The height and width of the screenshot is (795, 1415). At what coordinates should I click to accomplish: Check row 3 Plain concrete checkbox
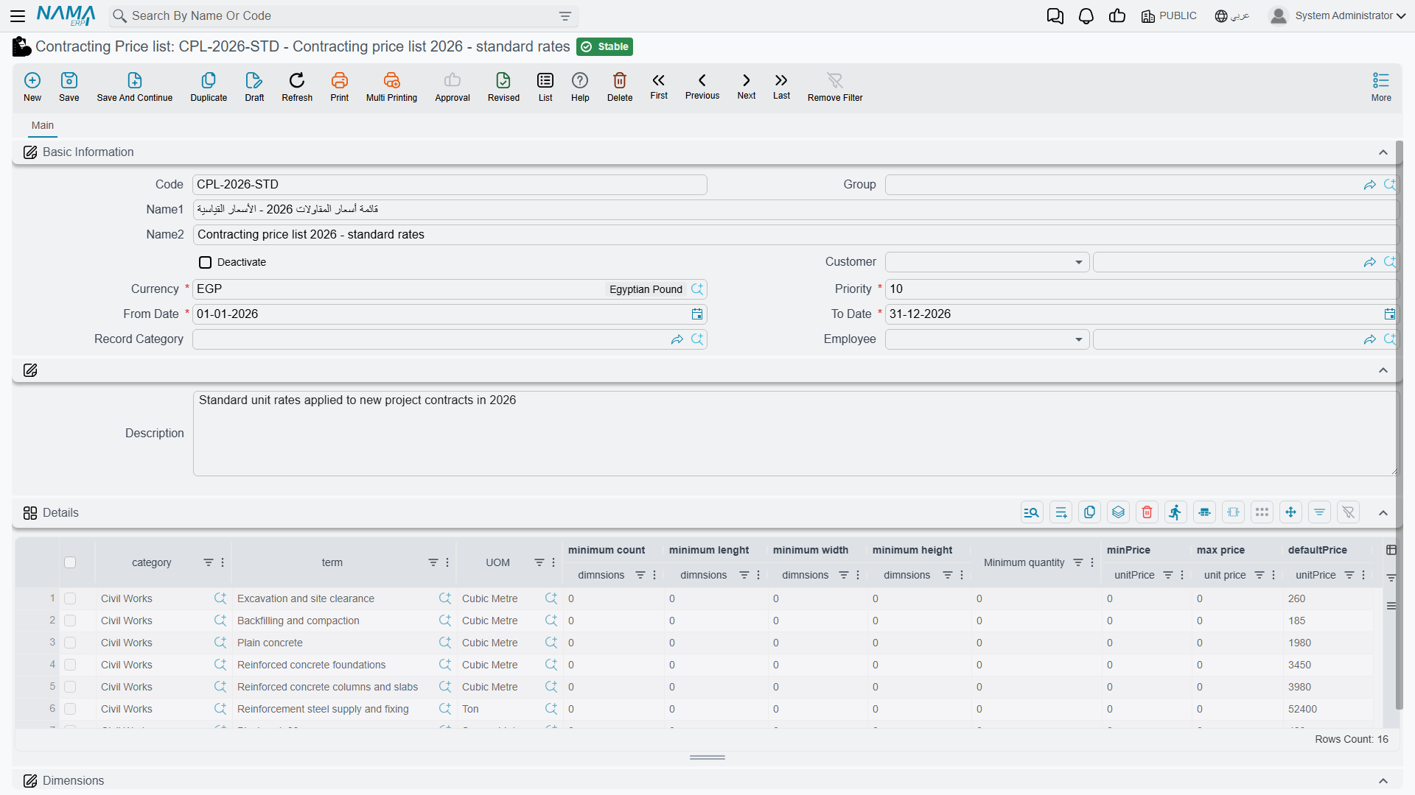click(x=70, y=643)
